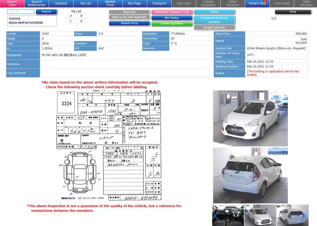Screen dimensions: 317x226
Task: Open the i-Auc Real menu
Action: tap(282, 3)
